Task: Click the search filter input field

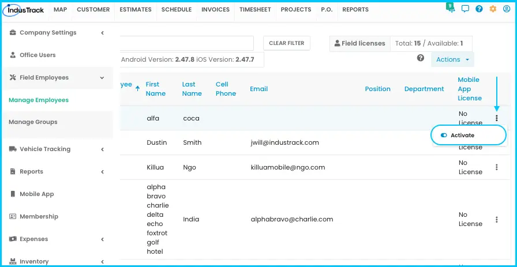Action: coord(186,43)
